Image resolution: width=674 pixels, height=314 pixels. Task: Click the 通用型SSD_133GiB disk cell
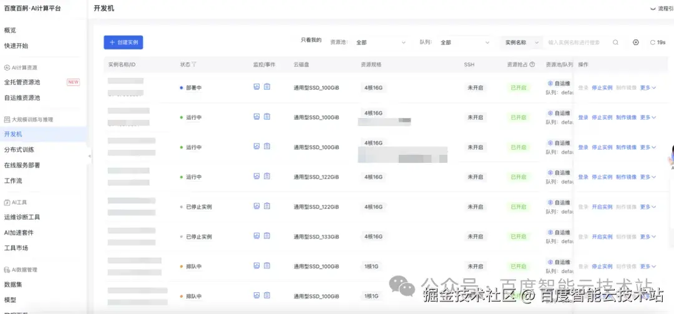pos(316,237)
